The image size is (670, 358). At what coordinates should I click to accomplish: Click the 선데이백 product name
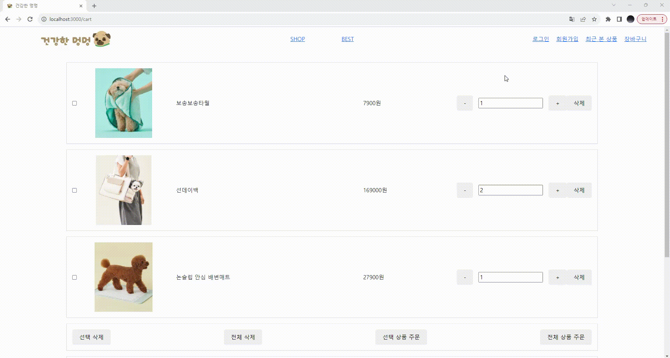click(187, 190)
